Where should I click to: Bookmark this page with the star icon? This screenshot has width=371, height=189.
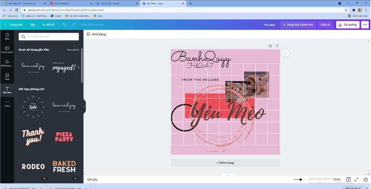tap(346, 10)
